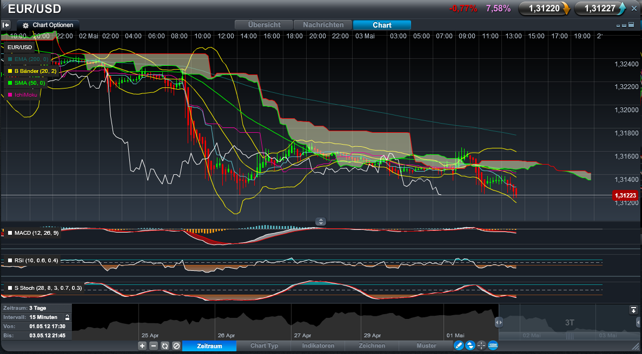Open the Zeichnen bottom tab
642x354 pixels.
coord(372,346)
